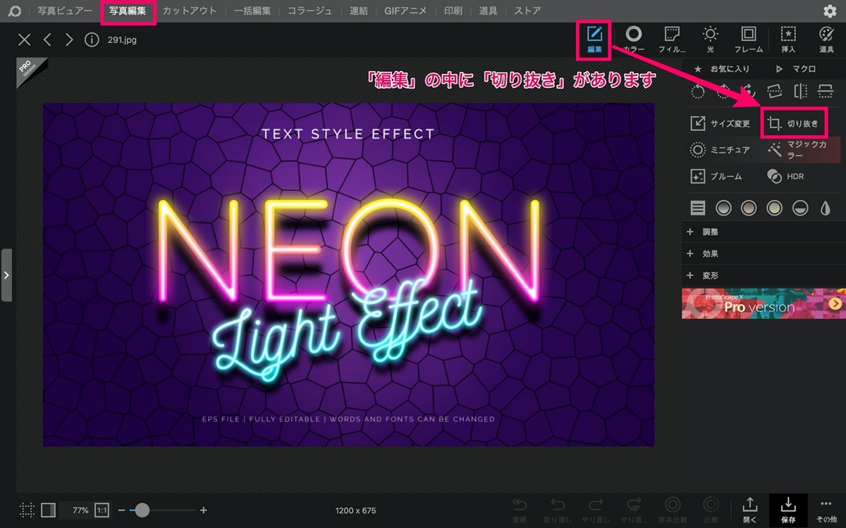Screen dimensions: 846x528
Task: Toggle the dotted grid icon in the status bar
Action: pyautogui.click(x=27, y=510)
